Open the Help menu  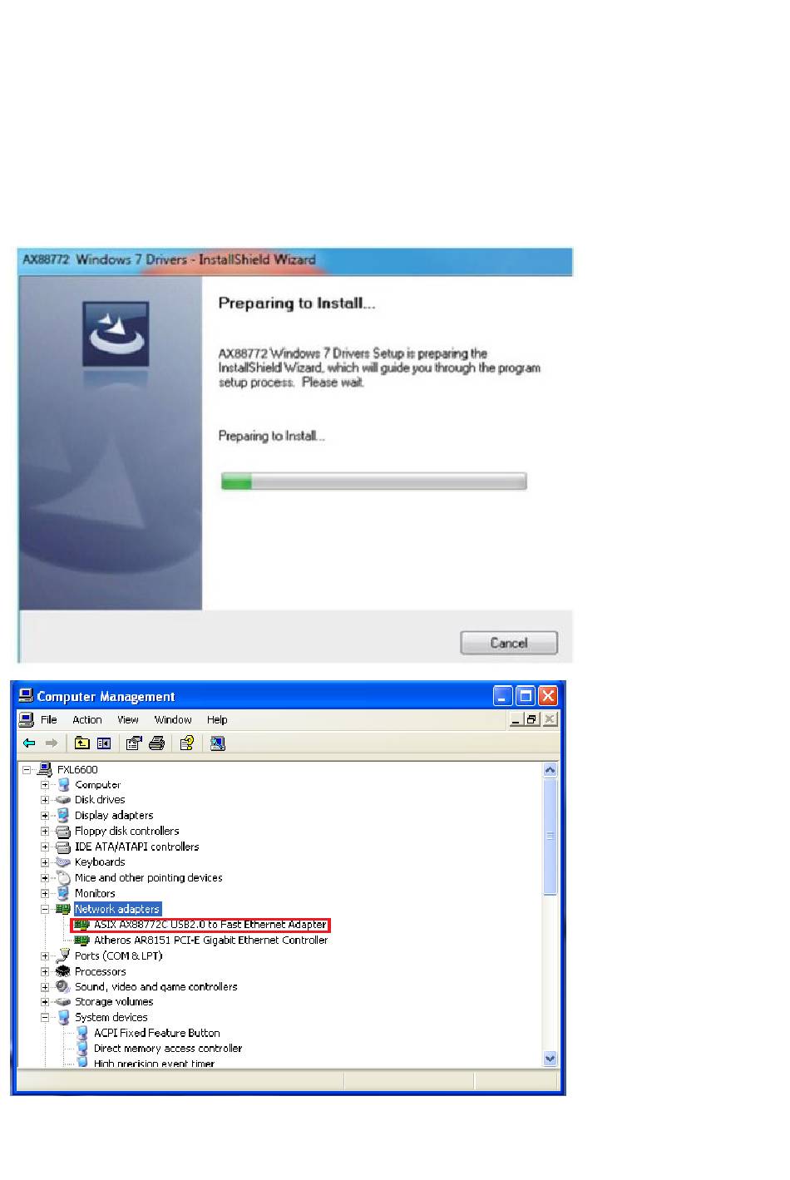(217, 720)
